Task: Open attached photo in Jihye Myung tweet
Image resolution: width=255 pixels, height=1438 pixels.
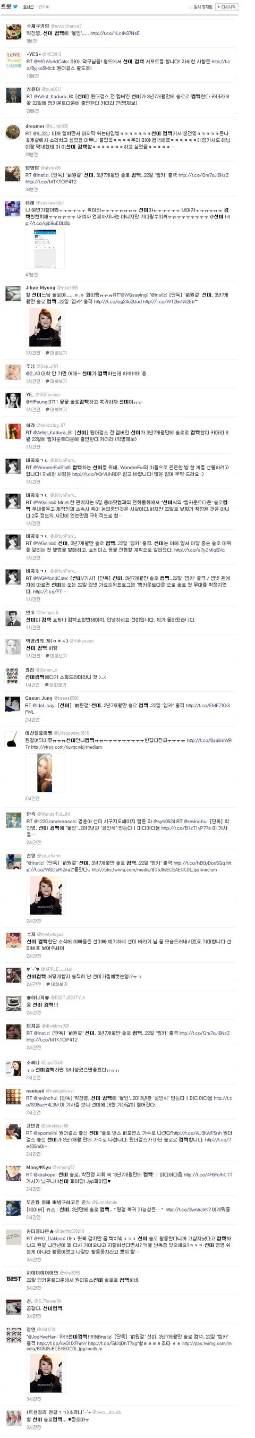Action: [x=45, y=327]
